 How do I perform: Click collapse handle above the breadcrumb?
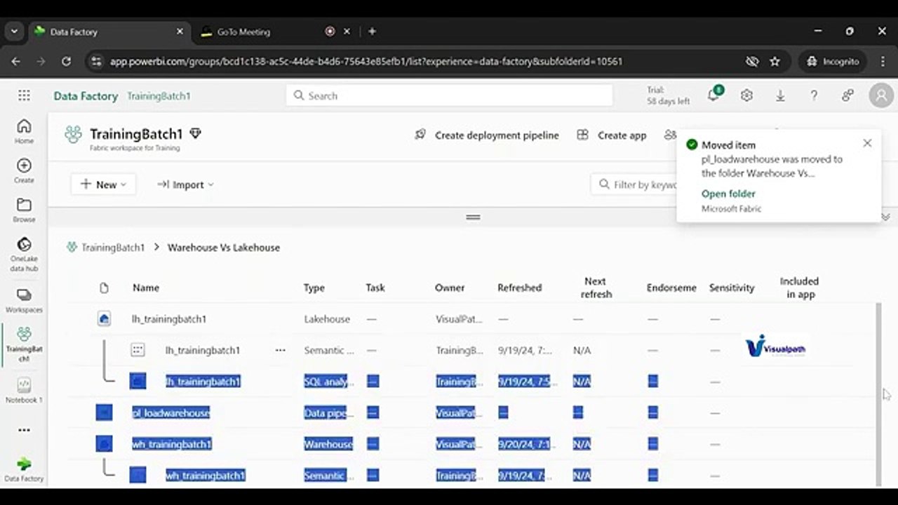(x=473, y=217)
